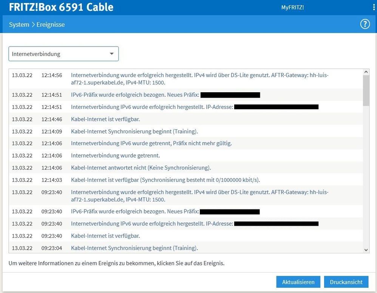This screenshot has height=293, width=377.
Task: Click the event list scroll down arrow
Action: coord(366,250)
